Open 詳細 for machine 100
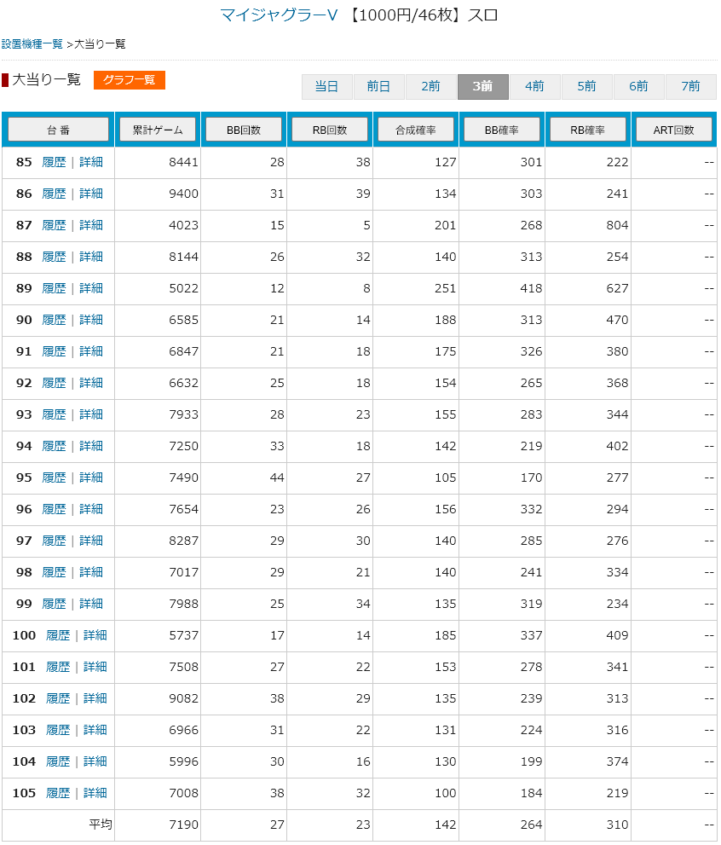The width and height of the screenshot is (721, 845). pos(95,635)
